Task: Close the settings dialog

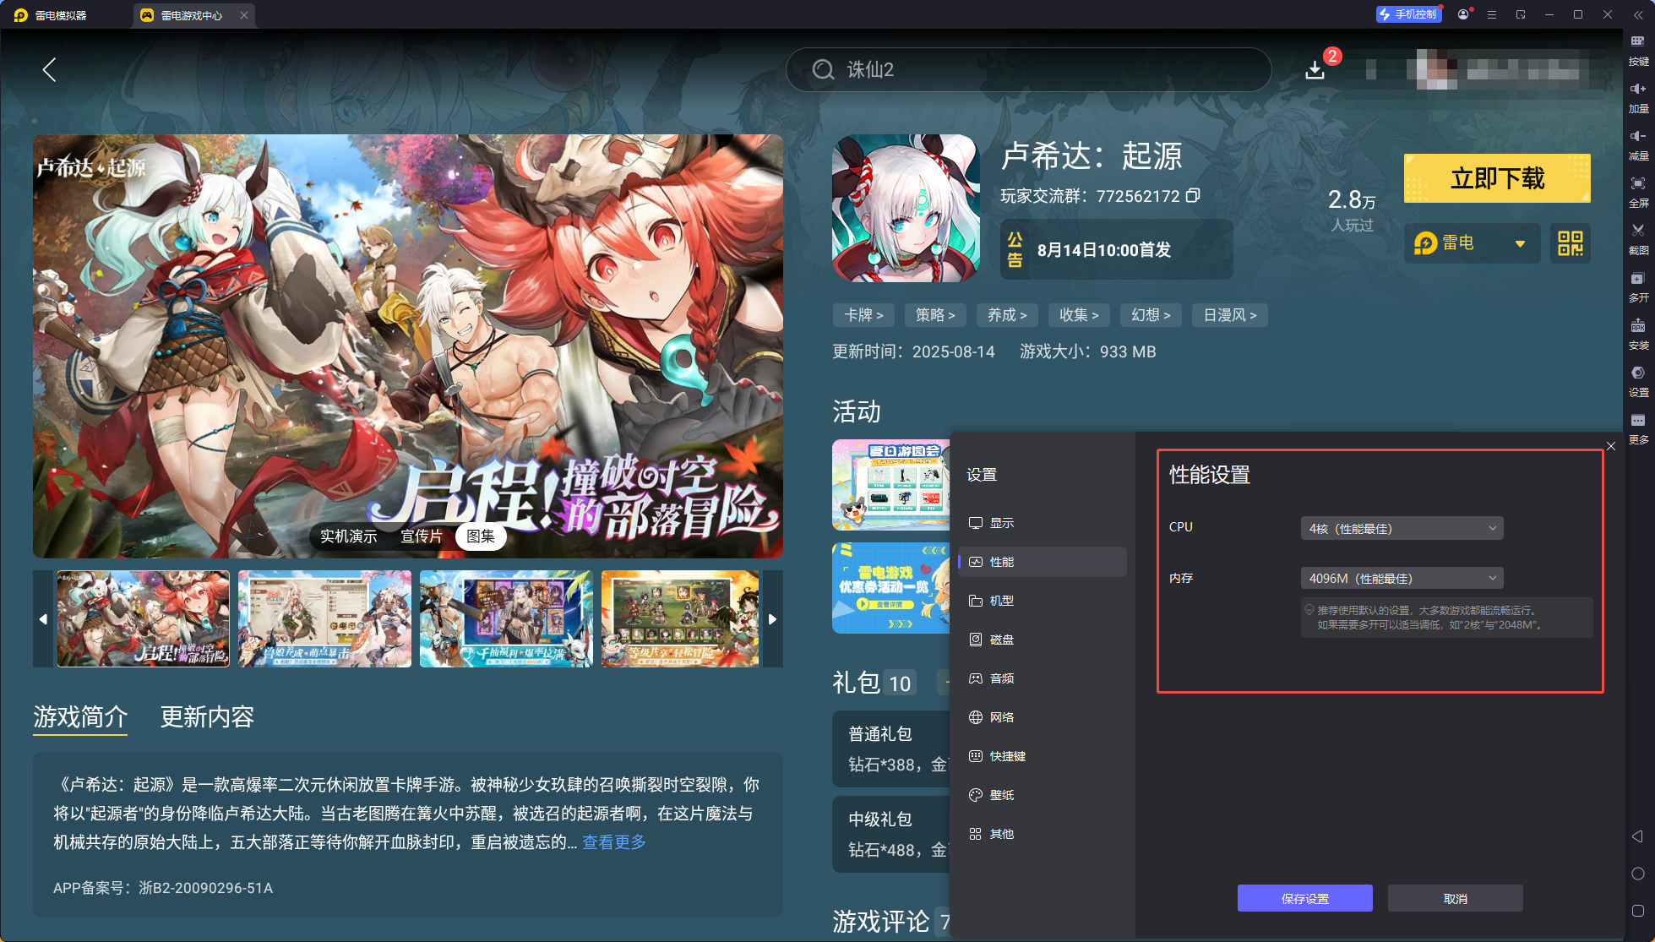Action: pyautogui.click(x=1611, y=446)
